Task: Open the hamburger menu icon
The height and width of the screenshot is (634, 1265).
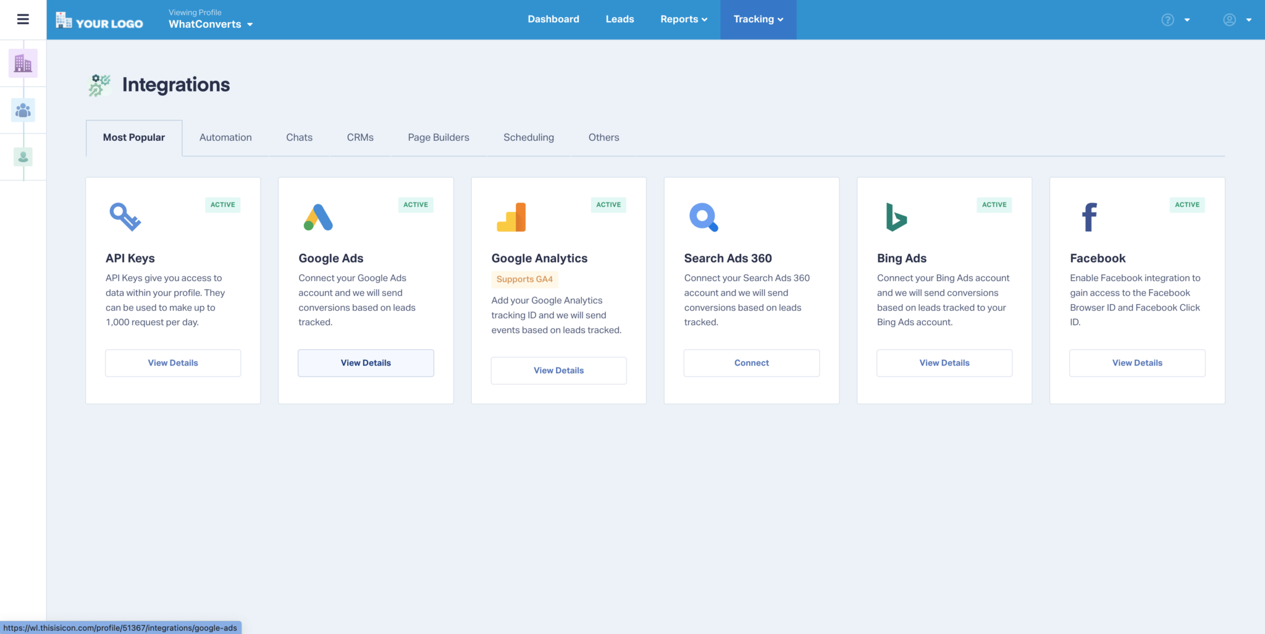Action: [23, 19]
